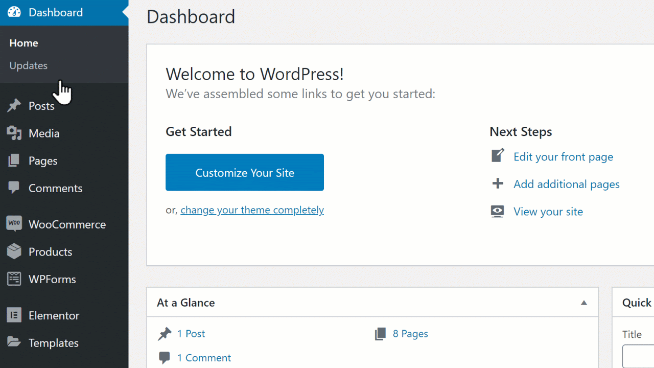654x368 pixels.
Task: Select Home under Dashboard menu
Action: pos(24,43)
